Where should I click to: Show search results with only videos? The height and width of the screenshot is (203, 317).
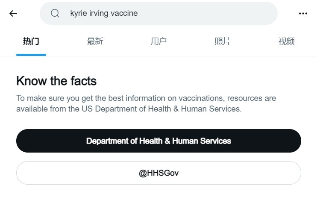(287, 41)
